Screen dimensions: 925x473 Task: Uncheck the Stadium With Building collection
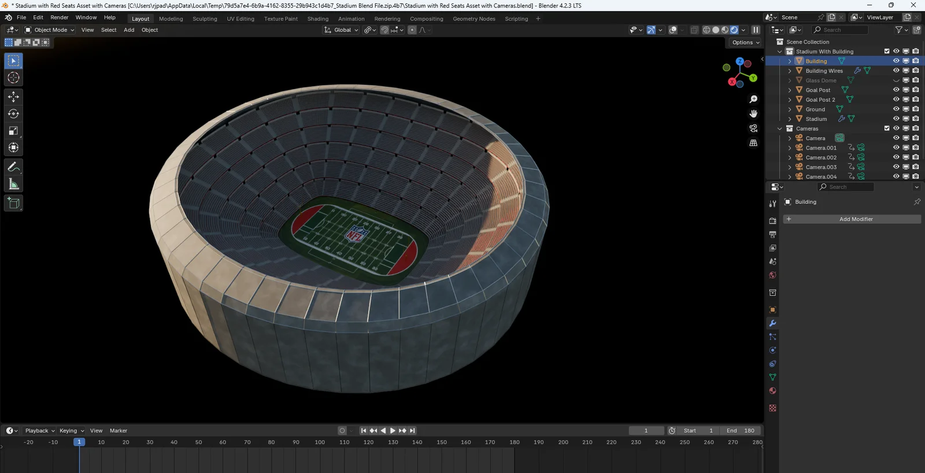pyautogui.click(x=887, y=51)
